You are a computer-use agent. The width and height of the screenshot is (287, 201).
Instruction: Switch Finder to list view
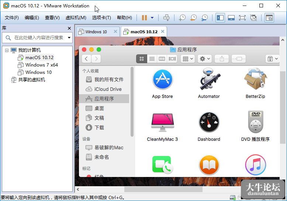tap(152, 59)
